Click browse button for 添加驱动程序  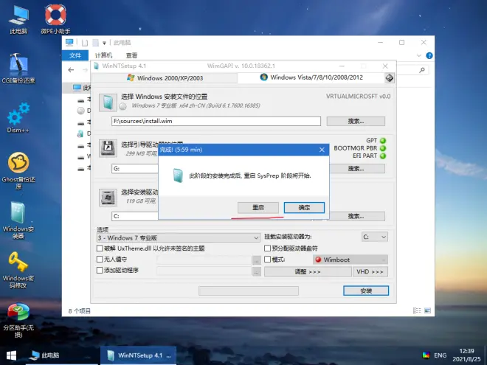(257, 272)
